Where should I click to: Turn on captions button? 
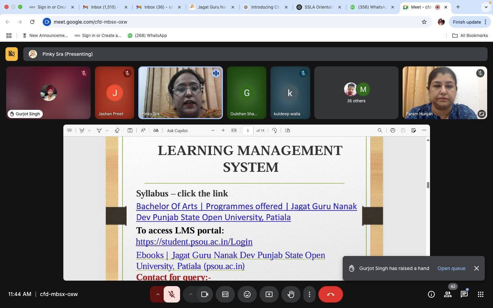click(225, 294)
